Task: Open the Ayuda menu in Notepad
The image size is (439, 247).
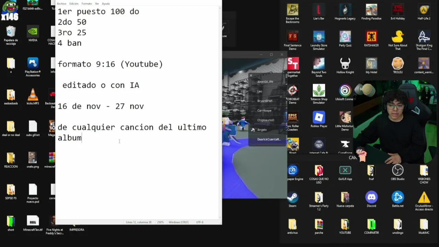Action: click(106, 4)
